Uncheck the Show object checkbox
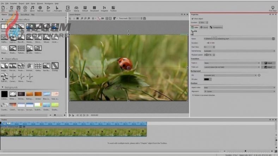This screenshot has height=156, width=278. [192, 19]
